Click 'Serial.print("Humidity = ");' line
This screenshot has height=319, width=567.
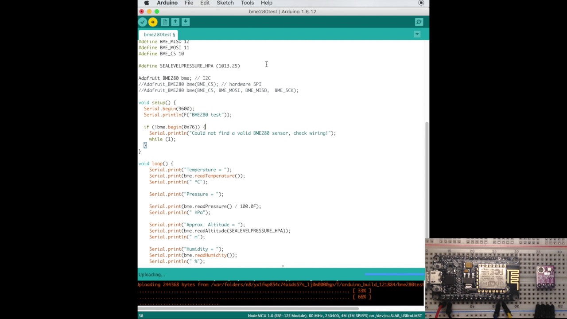pos(186,249)
